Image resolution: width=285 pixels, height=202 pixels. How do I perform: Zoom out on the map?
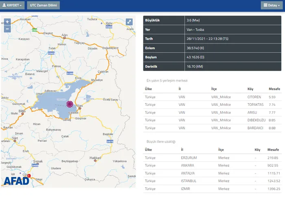click(7, 29)
